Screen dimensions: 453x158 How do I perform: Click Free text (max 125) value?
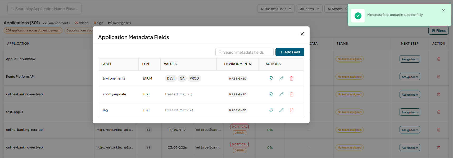179,94
